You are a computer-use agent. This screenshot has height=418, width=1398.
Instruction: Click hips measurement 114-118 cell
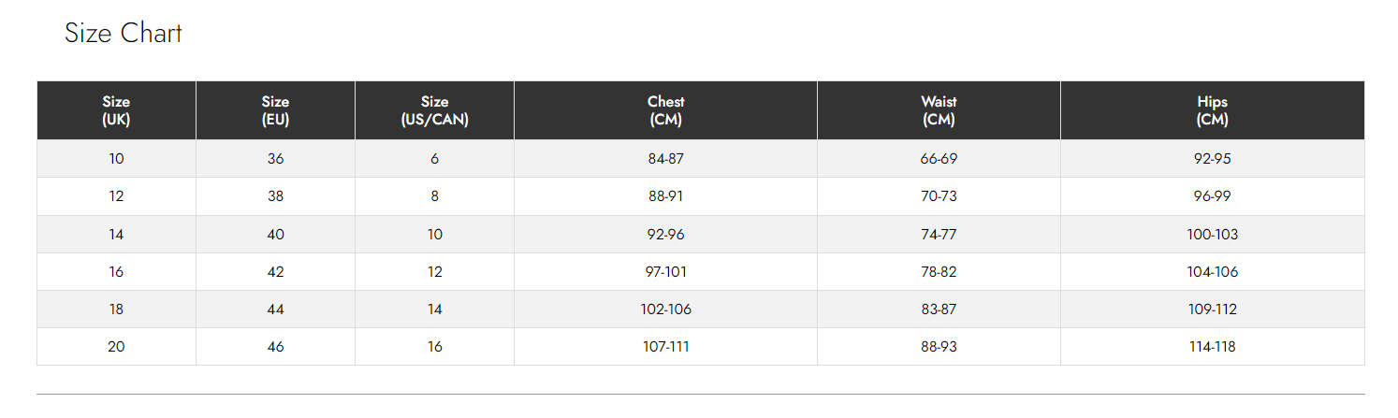point(1213,347)
